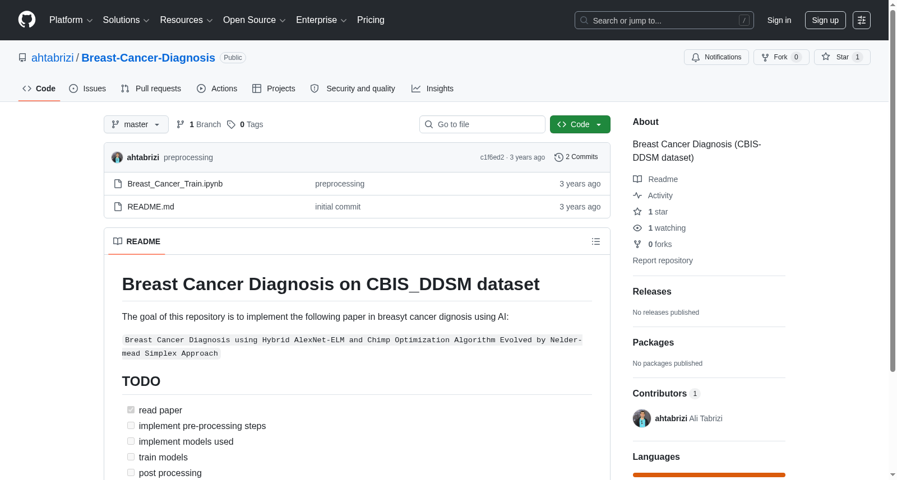This screenshot has height=480, width=897.
Task: Open the green Code dropdown
Action: pos(580,124)
